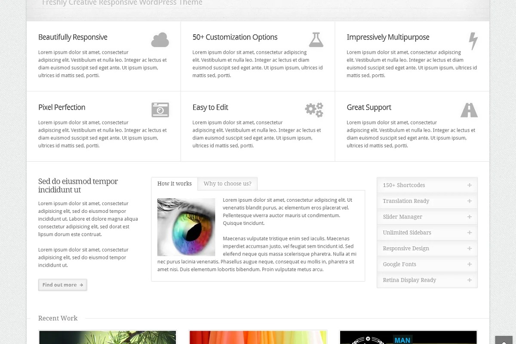
Task: Expand the Google Fonts accordion row
Action: (x=427, y=264)
